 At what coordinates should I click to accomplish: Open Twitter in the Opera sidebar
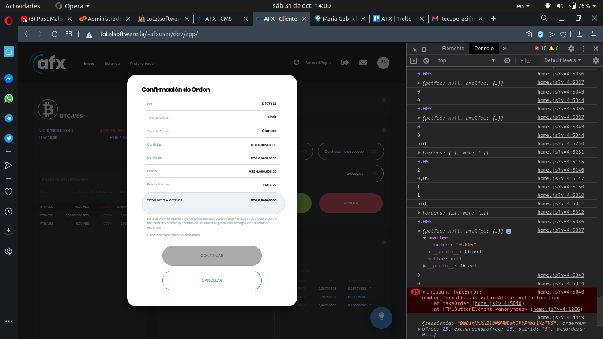click(9, 138)
